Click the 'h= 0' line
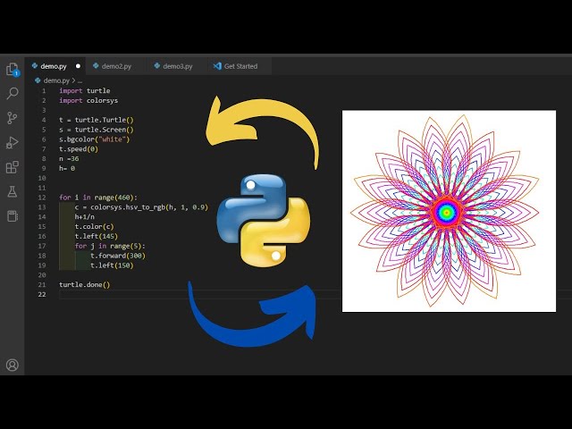Screen dimensions: 572x429 click(67, 168)
